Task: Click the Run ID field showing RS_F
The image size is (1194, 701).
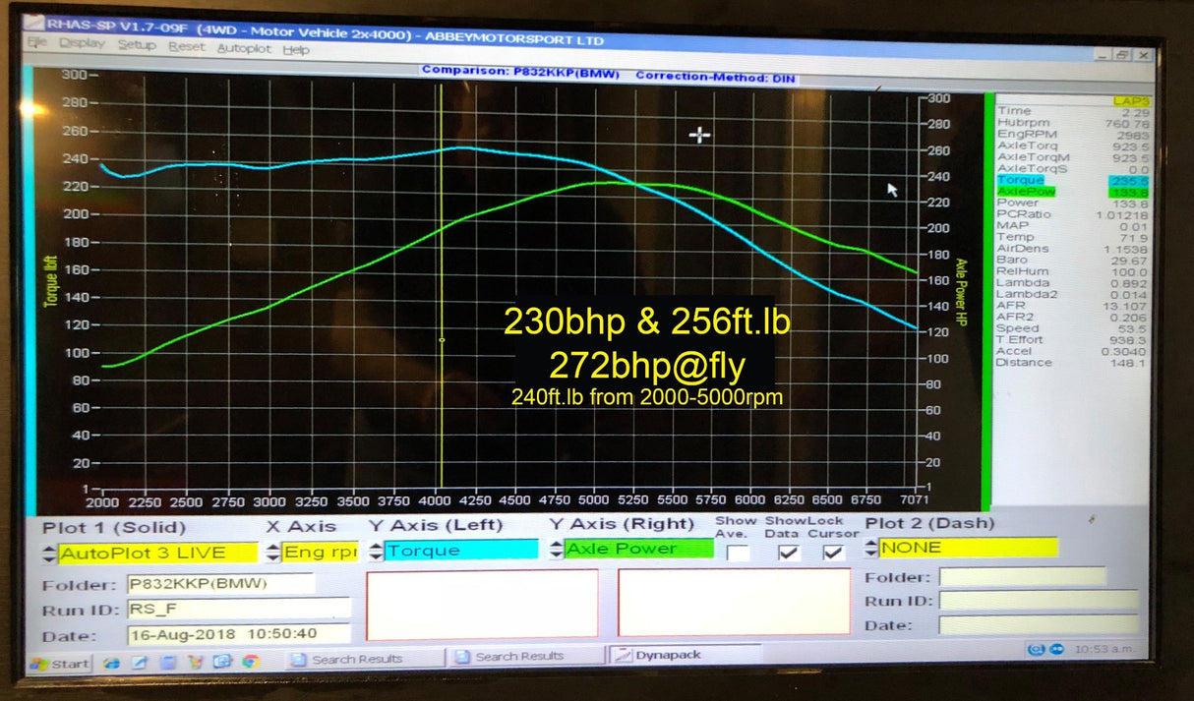Action: click(236, 608)
